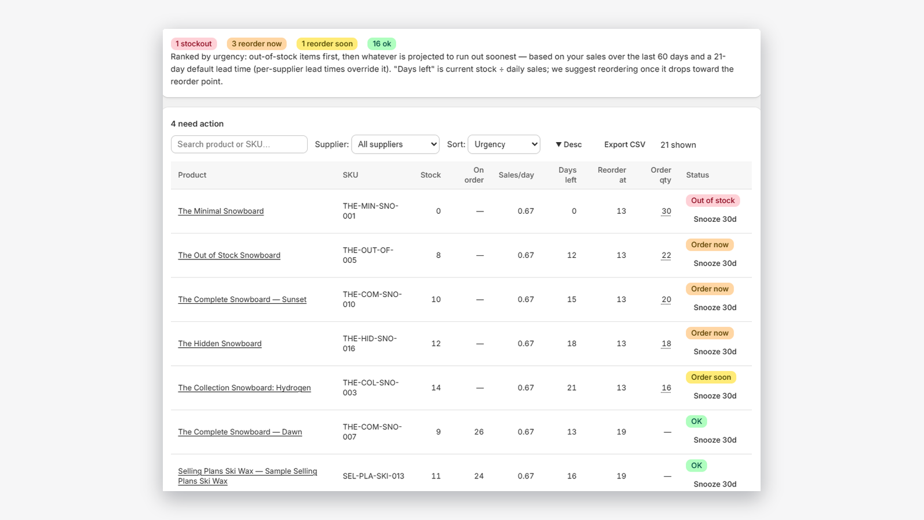This screenshot has height=520, width=924.
Task: Open The Complete Snowboard — Sunset link
Action: [x=242, y=300]
